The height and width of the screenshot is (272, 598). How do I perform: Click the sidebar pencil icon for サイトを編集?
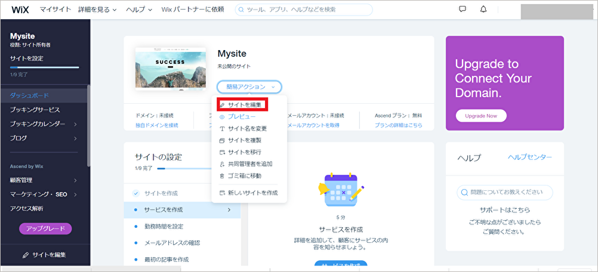[26, 255]
